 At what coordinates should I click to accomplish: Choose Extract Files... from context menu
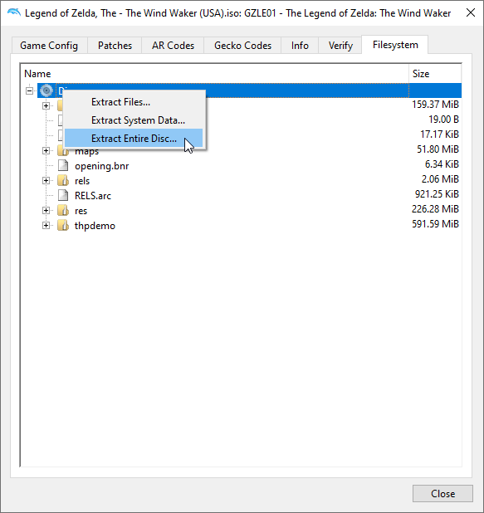pyautogui.click(x=134, y=102)
